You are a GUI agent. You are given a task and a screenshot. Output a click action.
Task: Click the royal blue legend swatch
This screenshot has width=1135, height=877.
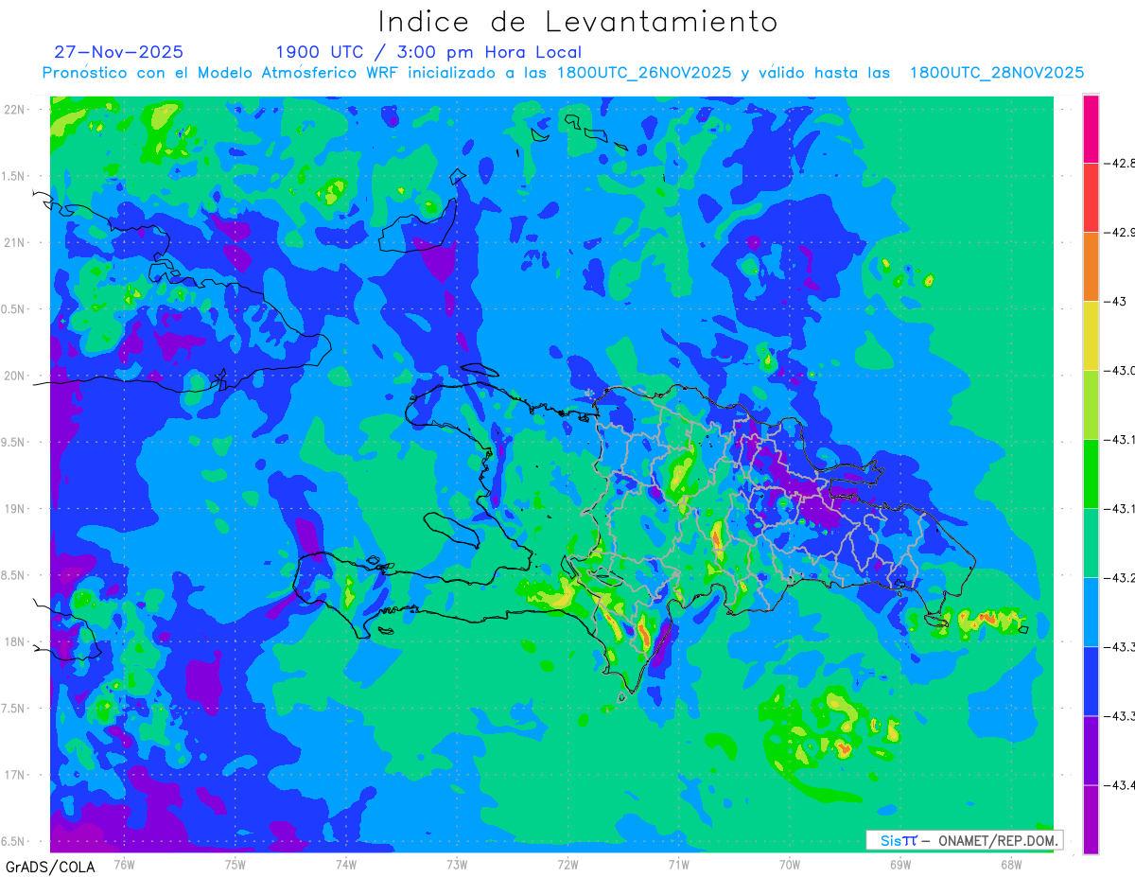[x=1091, y=680]
